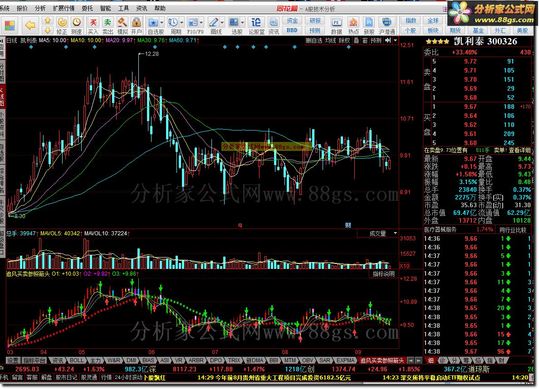Open the 指标平台 button
Image resolution: width=539 pixels, height=389 pixels.
click(x=34, y=360)
